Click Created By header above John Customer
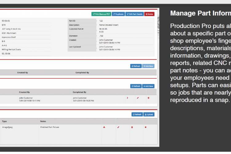 coord(24,92)
